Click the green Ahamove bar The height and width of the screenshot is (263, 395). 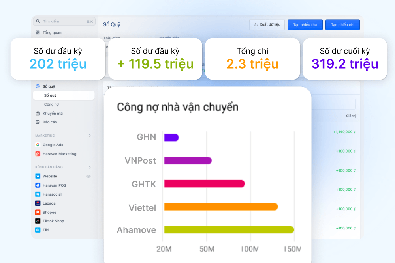[229, 230]
